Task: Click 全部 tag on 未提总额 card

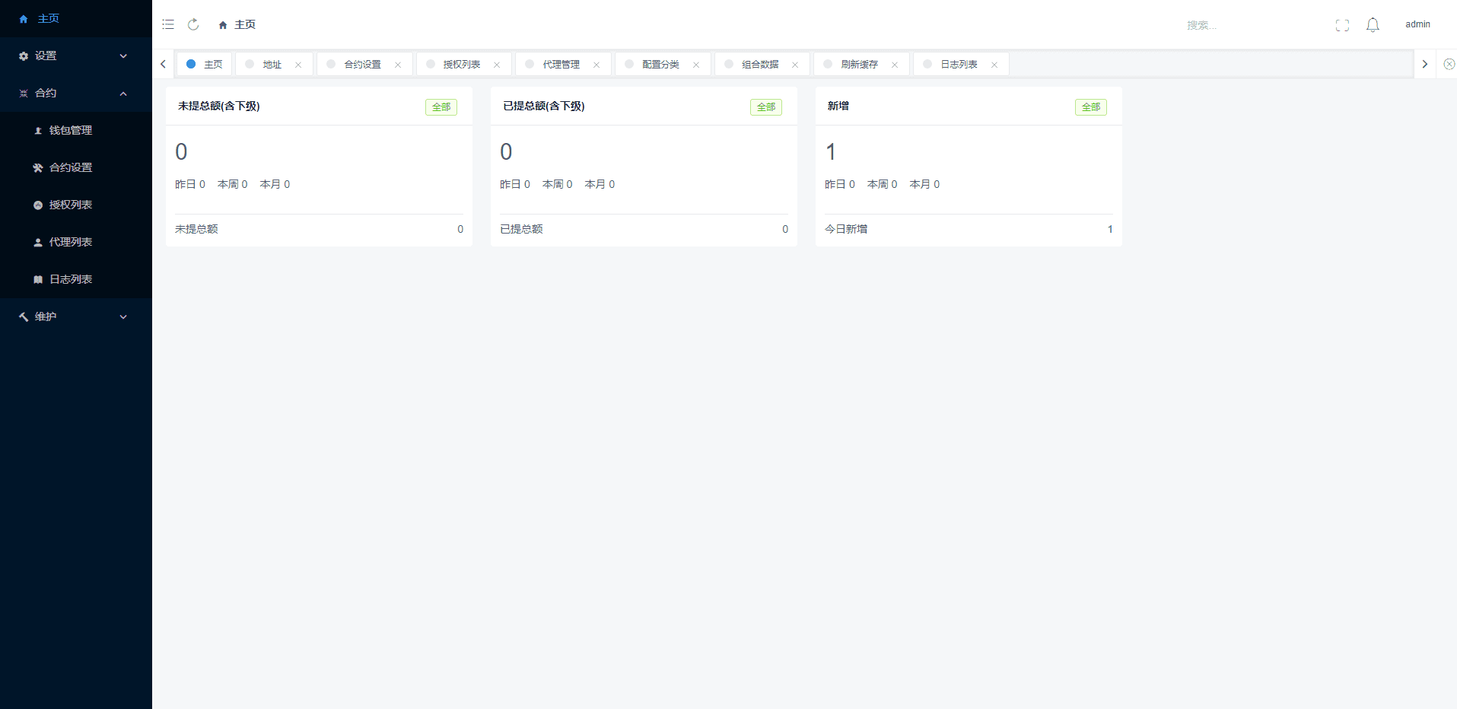Action: point(441,107)
